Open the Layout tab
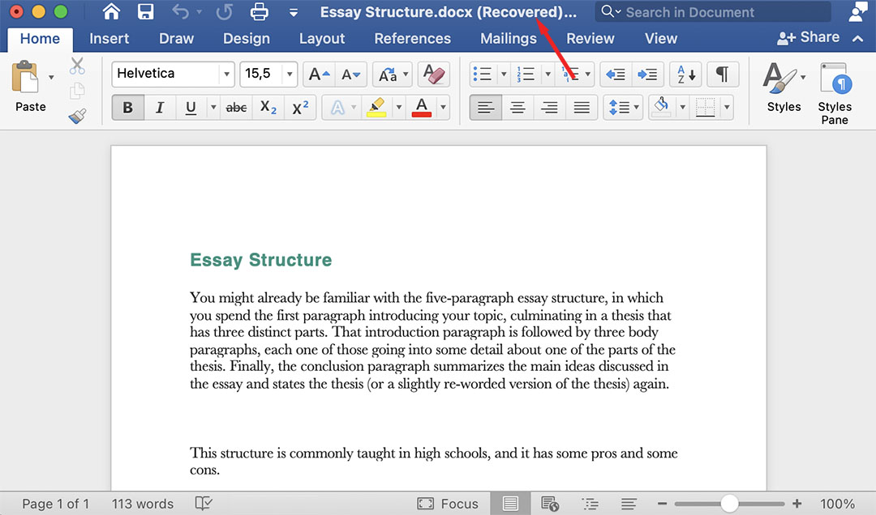This screenshot has height=515, width=876. click(x=322, y=39)
